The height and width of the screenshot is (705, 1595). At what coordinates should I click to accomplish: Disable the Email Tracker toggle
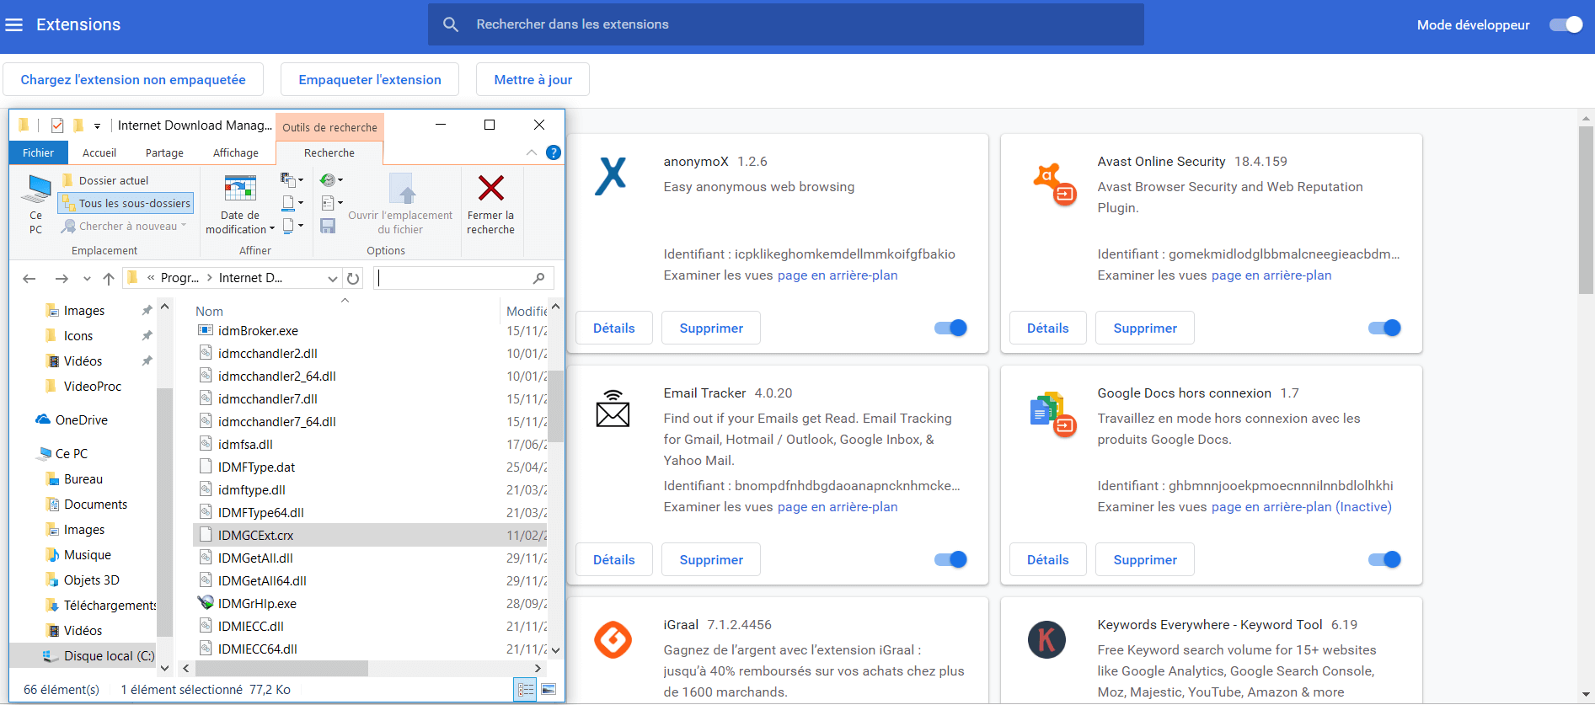[950, 560]
